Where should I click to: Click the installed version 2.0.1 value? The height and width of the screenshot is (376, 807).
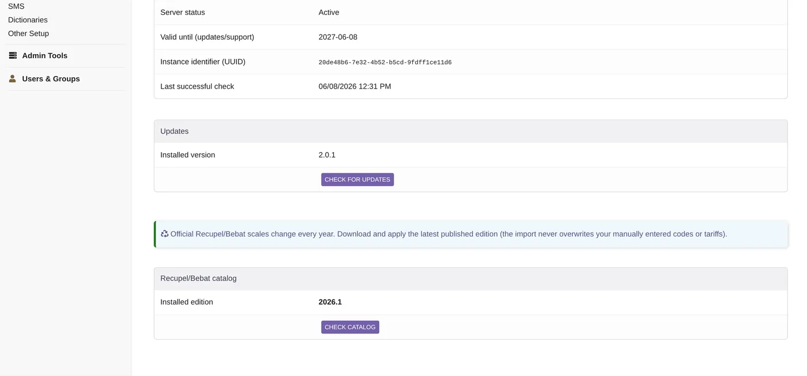click(x=327, y=155)
